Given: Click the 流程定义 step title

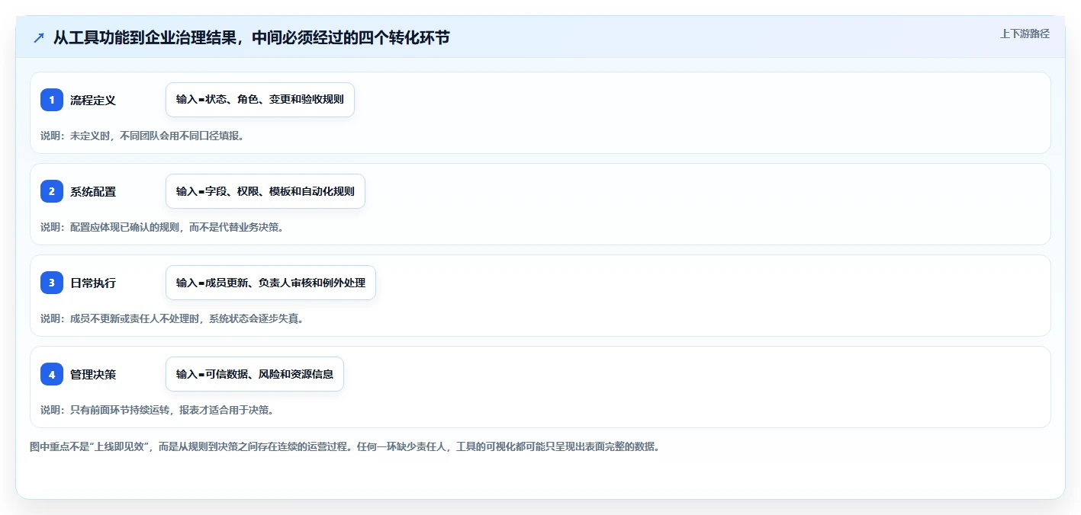Looking at the screenshot, I should (93, 100).
